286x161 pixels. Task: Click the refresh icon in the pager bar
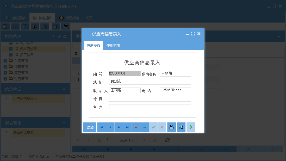167,140
